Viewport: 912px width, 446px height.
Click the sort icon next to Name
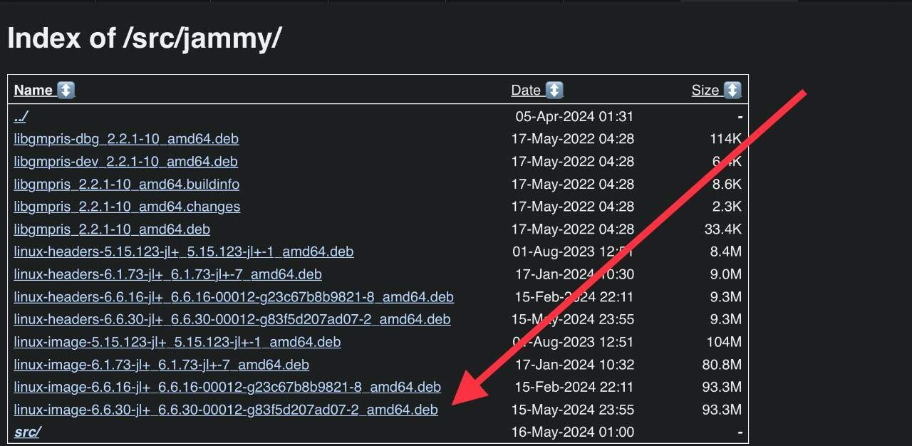point(66,90)
